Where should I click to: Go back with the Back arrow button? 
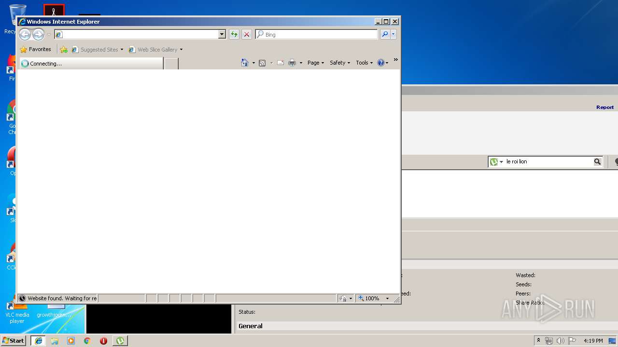25,34
